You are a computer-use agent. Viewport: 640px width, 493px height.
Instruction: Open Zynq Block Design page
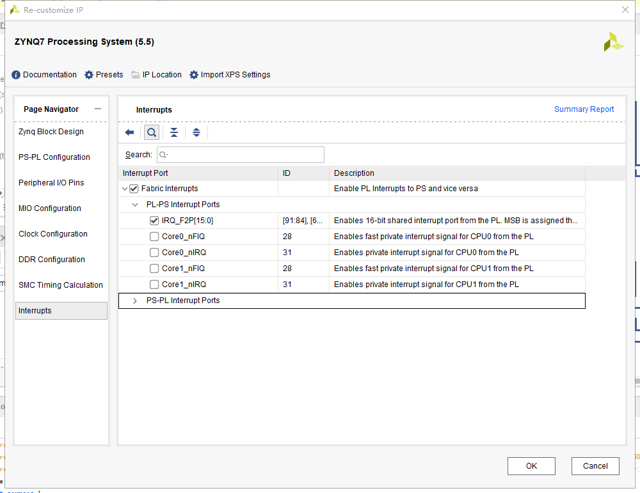[51, 132]
